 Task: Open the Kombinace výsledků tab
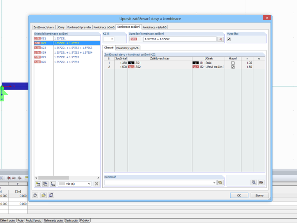tap(155, 27)
